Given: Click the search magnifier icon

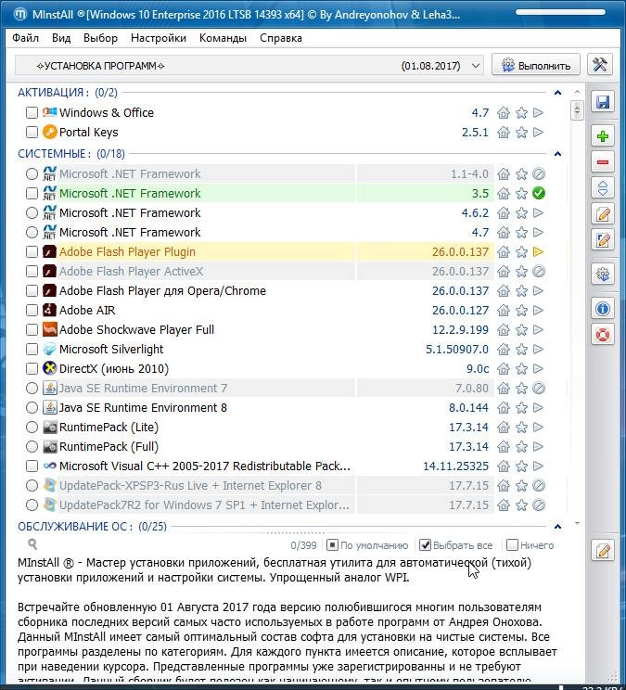Looking at the screenshot, I should coord(32,544).
